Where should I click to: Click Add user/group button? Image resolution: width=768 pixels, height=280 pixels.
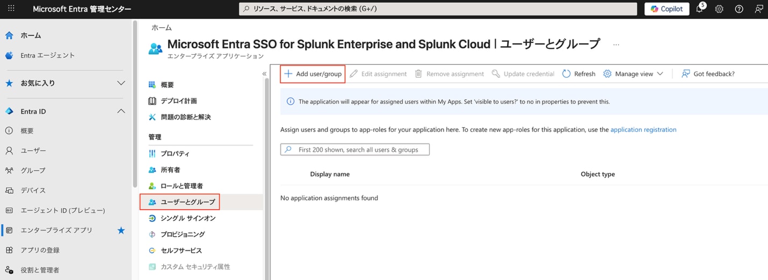313,74
